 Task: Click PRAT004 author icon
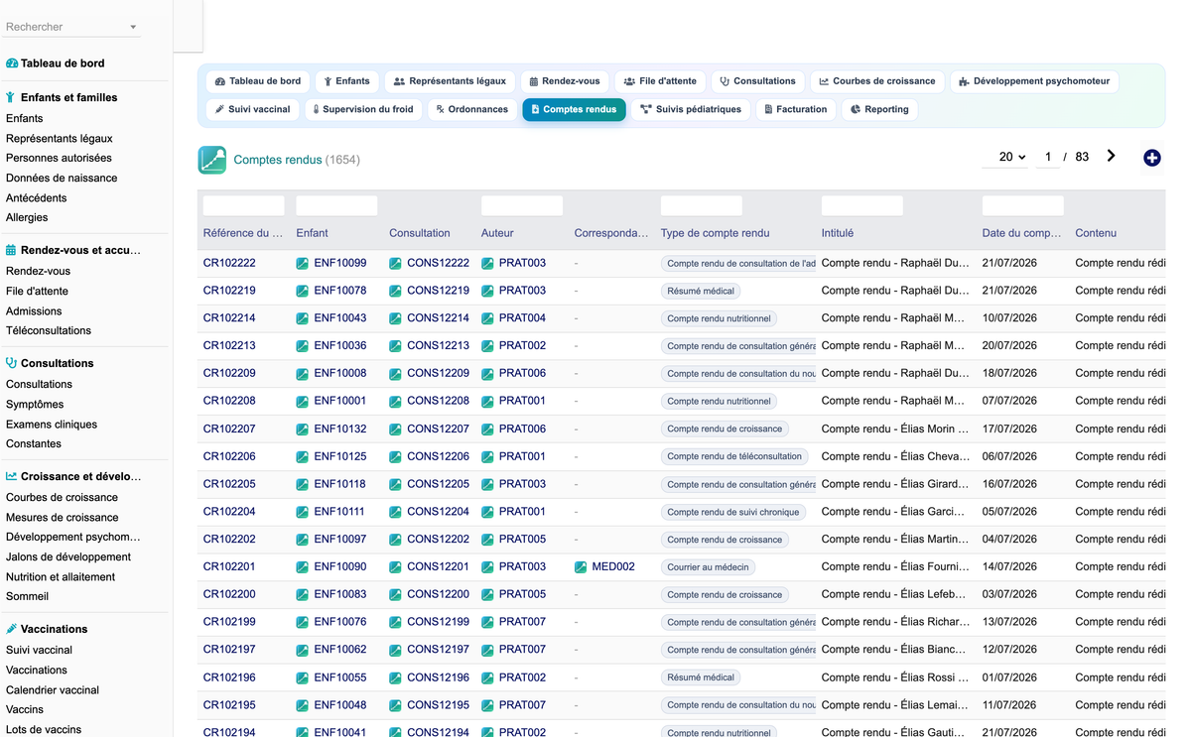click(487, 318)
